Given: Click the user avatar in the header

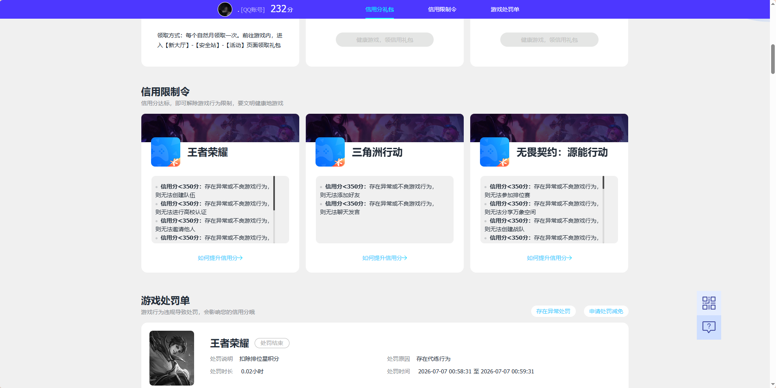Looking at the screenshot, I should (x=225, y=9).
